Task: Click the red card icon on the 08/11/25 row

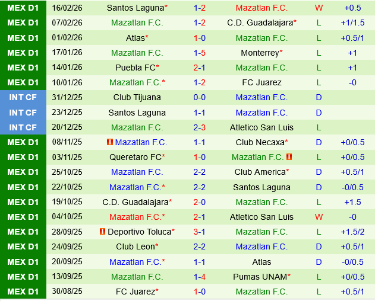Action: click(109, 142)
